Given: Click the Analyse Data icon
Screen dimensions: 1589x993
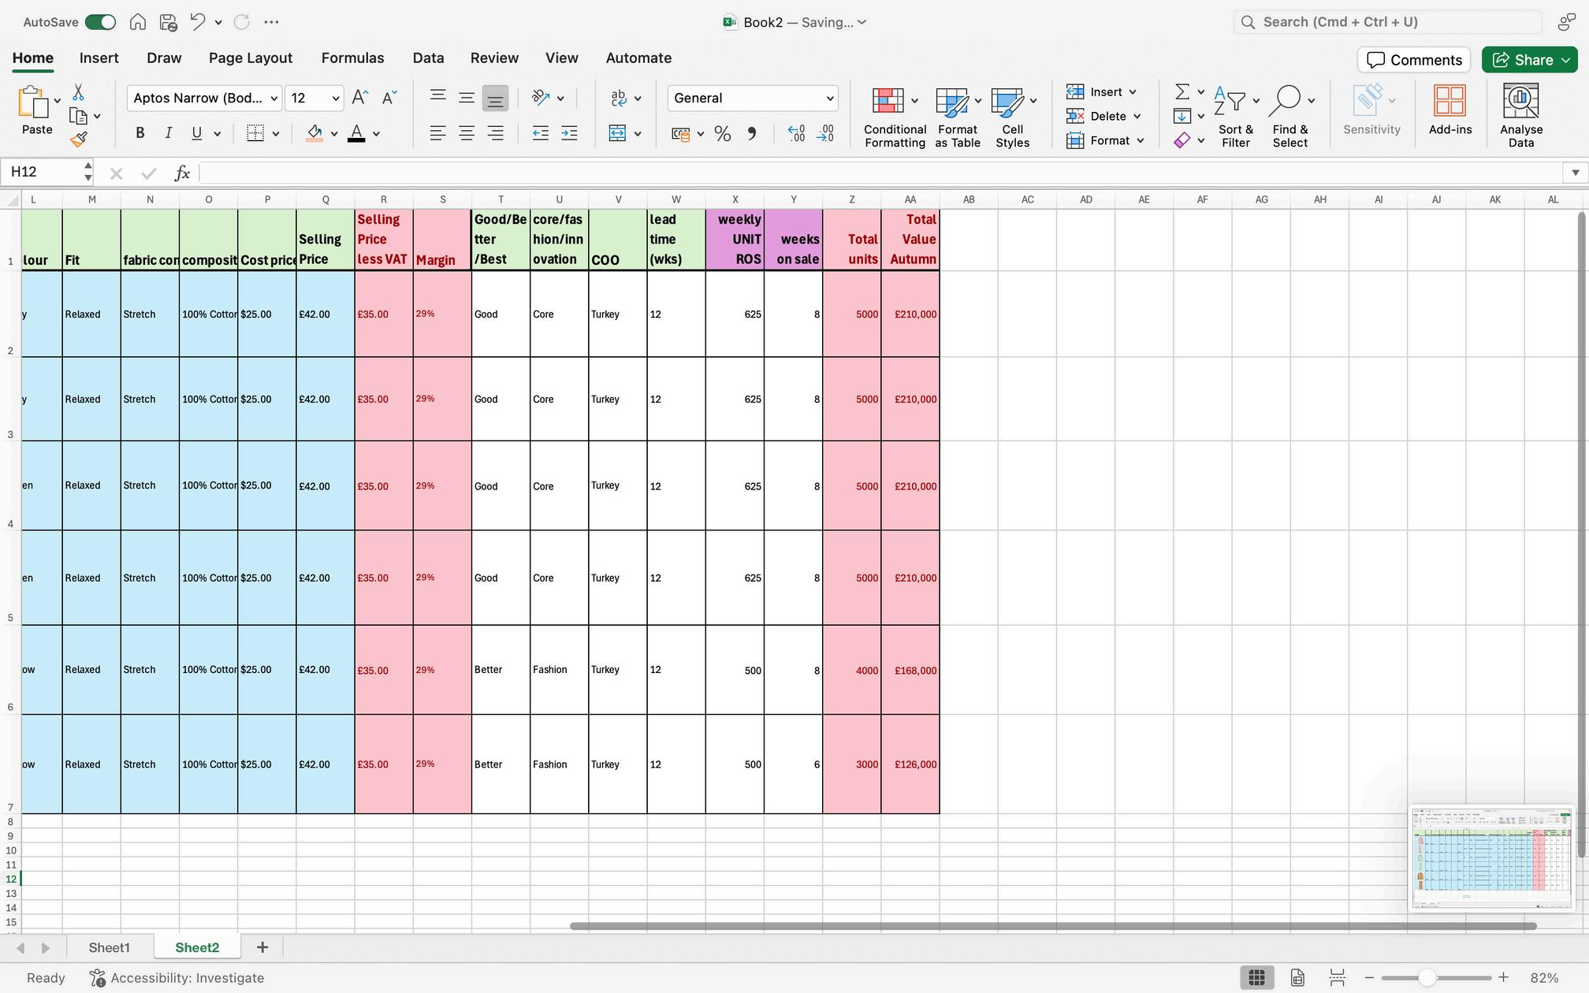Looking at the screenshot, I should pos(1520,116).
